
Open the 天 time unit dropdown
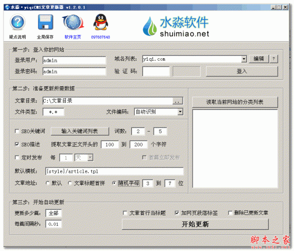pyautogui.click(x=90, y=158)
